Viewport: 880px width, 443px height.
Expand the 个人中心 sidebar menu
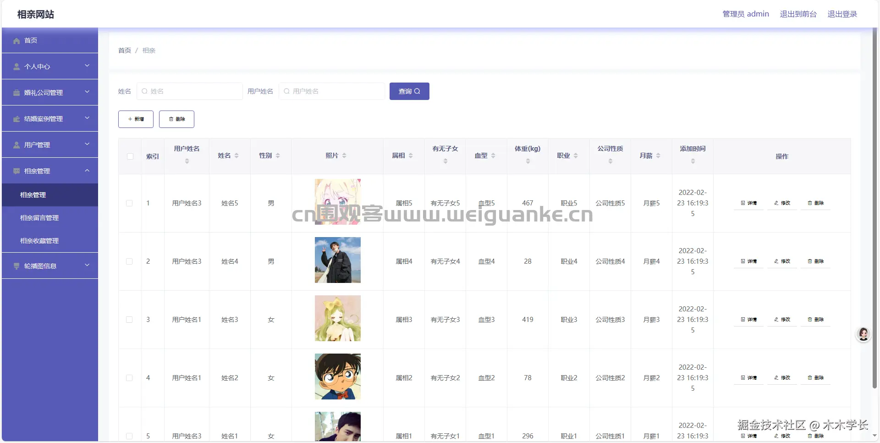click(x=50, y=66)
